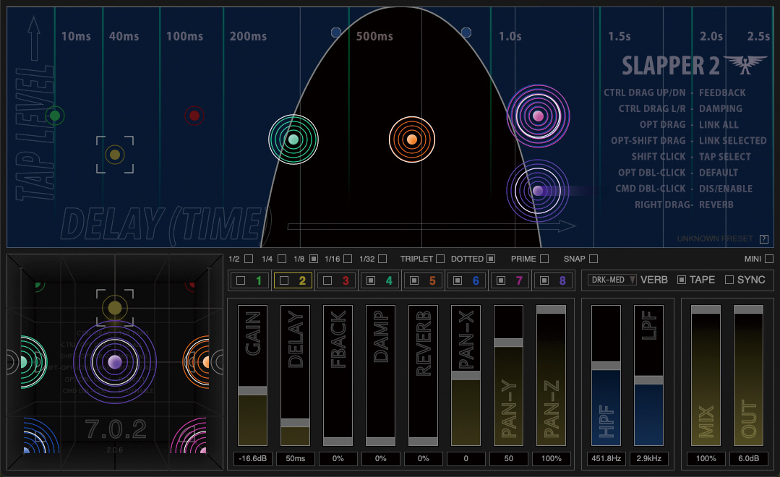The height and width of the screenshot is (477, 780).
Task: Select the pink tap 7 node in delay graph
Action: coord(539,116)
